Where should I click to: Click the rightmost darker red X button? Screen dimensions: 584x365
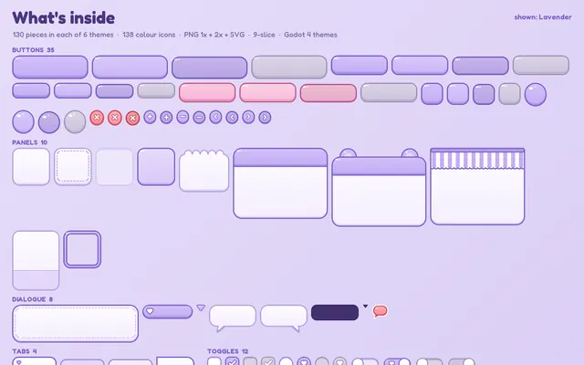[x=132, y=119]
